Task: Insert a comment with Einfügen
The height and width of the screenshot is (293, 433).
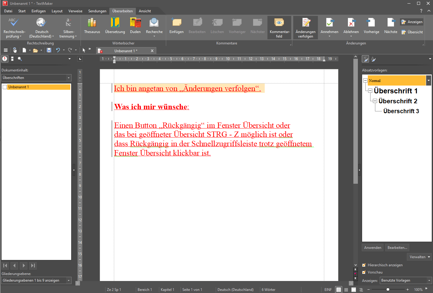Action: pyautogui.click(x=176, y=26)
